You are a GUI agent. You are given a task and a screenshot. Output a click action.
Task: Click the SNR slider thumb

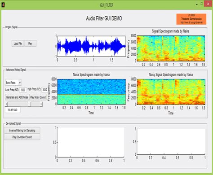click(x=29, y=104)
